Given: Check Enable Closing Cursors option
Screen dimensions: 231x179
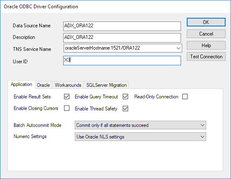Looking at the screenshot, I should pyautogui.click(x=67, y=108).
